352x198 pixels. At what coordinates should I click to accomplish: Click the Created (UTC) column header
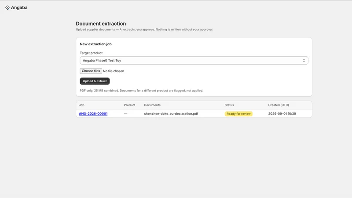coord(279,105)
